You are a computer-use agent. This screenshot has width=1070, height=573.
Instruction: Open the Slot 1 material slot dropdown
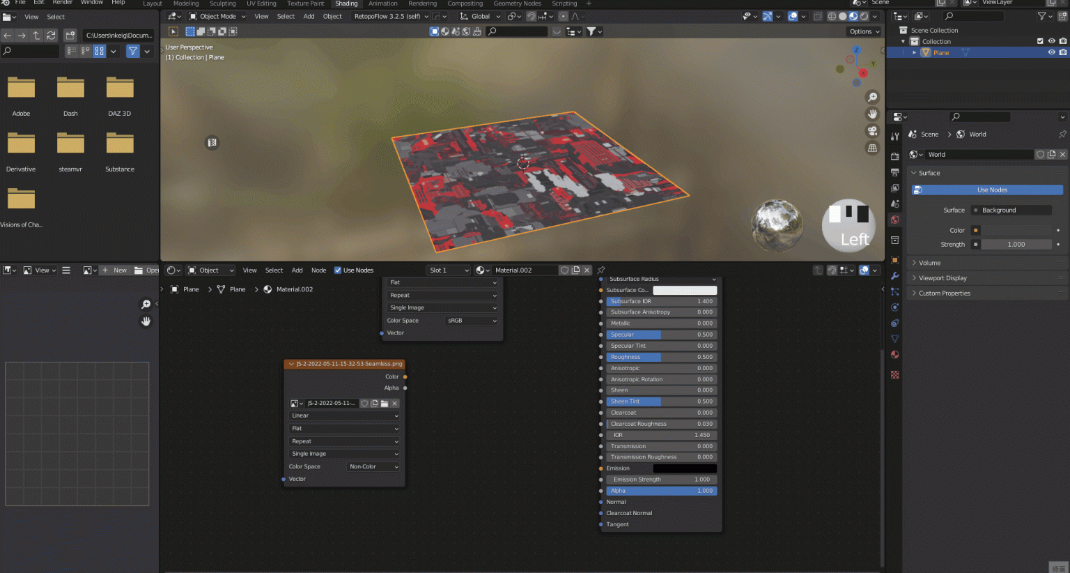[x=448, y=270]
